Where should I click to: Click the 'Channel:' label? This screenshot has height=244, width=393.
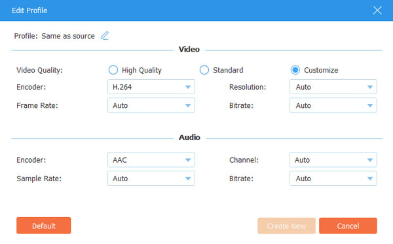point(244,160)
